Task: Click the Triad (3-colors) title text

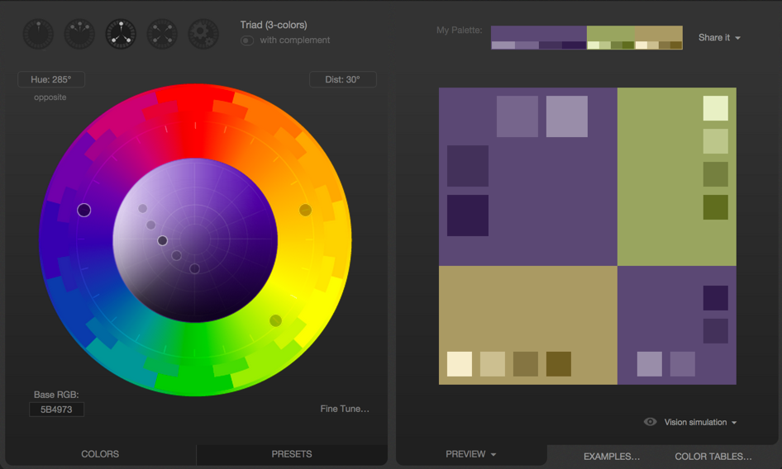Action: 274,25
